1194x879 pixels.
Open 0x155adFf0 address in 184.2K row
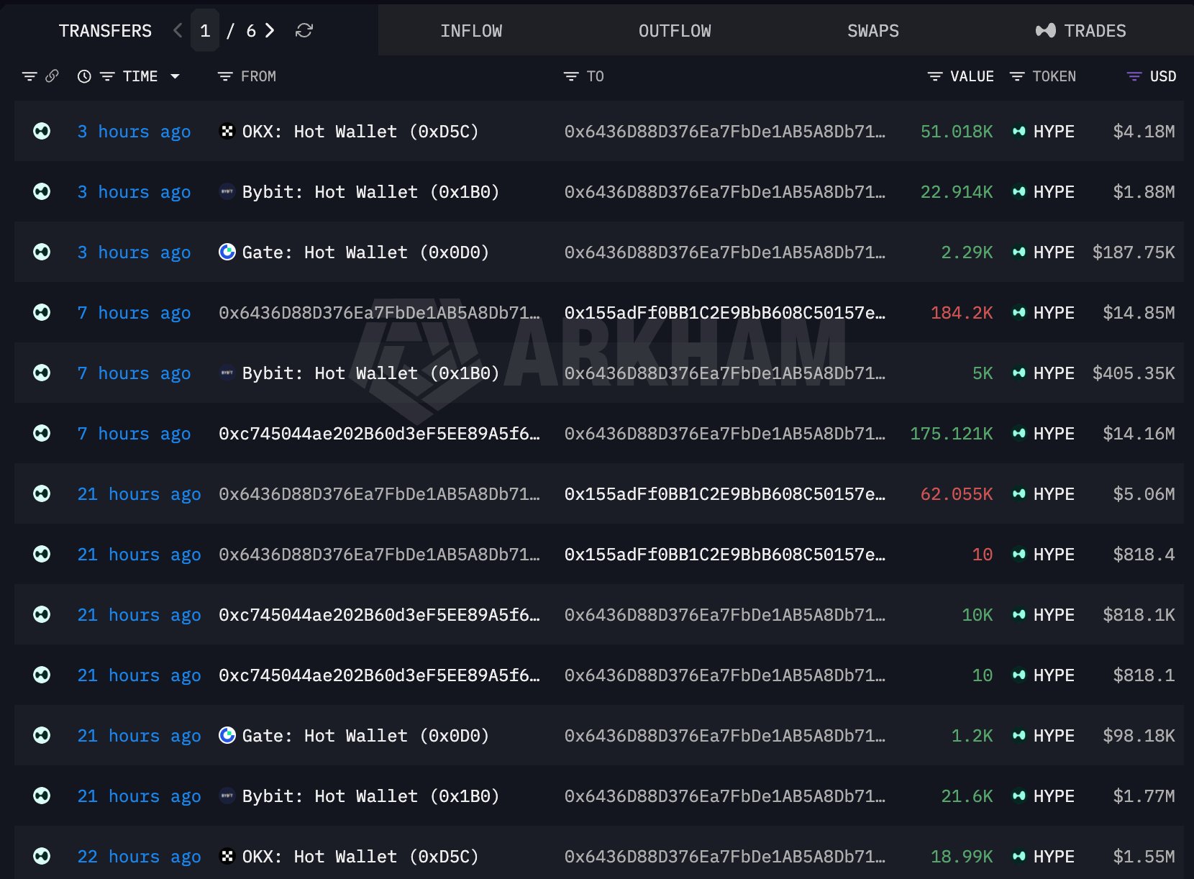(x=725, y=313)
